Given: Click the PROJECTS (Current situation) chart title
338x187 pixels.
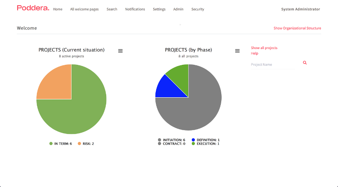Looking at the screenshot, I should click(72, 50).
